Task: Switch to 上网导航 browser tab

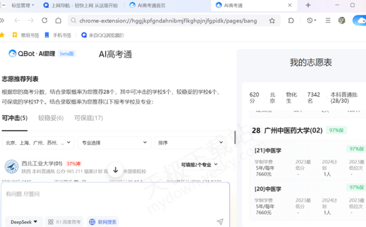Action: tap(81, 5)
